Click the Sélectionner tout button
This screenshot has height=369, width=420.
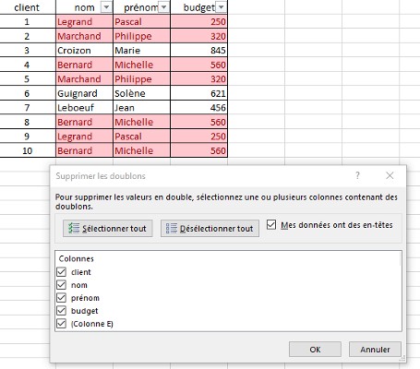click(108, 229)
